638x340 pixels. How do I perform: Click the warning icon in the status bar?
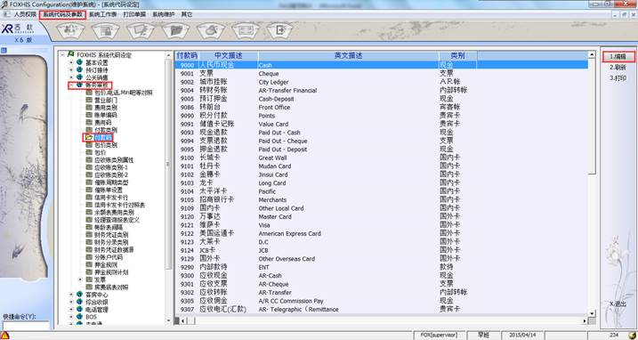[4, 336]
